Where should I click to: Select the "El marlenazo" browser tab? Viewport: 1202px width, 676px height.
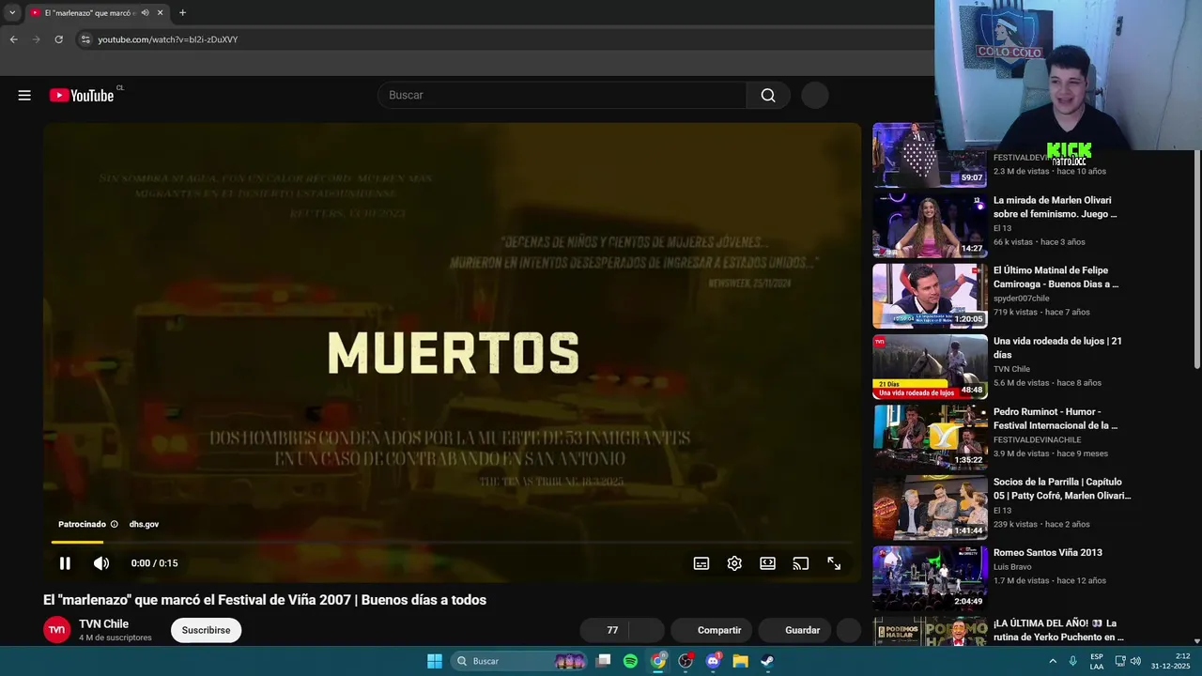pyautogui.click(x=90, y=13)
